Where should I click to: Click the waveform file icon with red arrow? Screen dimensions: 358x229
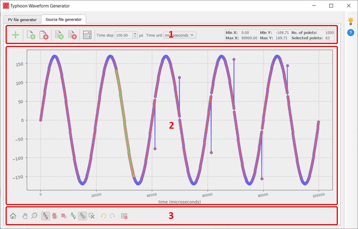[72, 35]
